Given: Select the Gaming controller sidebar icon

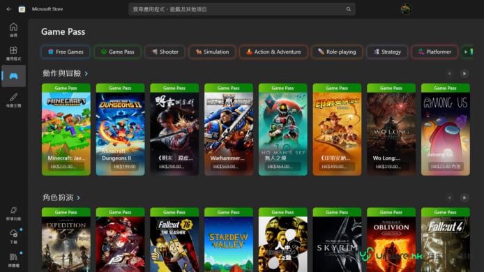Looking at the screenshot, I should pos(13,76).
